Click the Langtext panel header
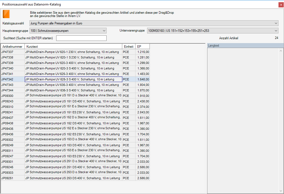 245,46
